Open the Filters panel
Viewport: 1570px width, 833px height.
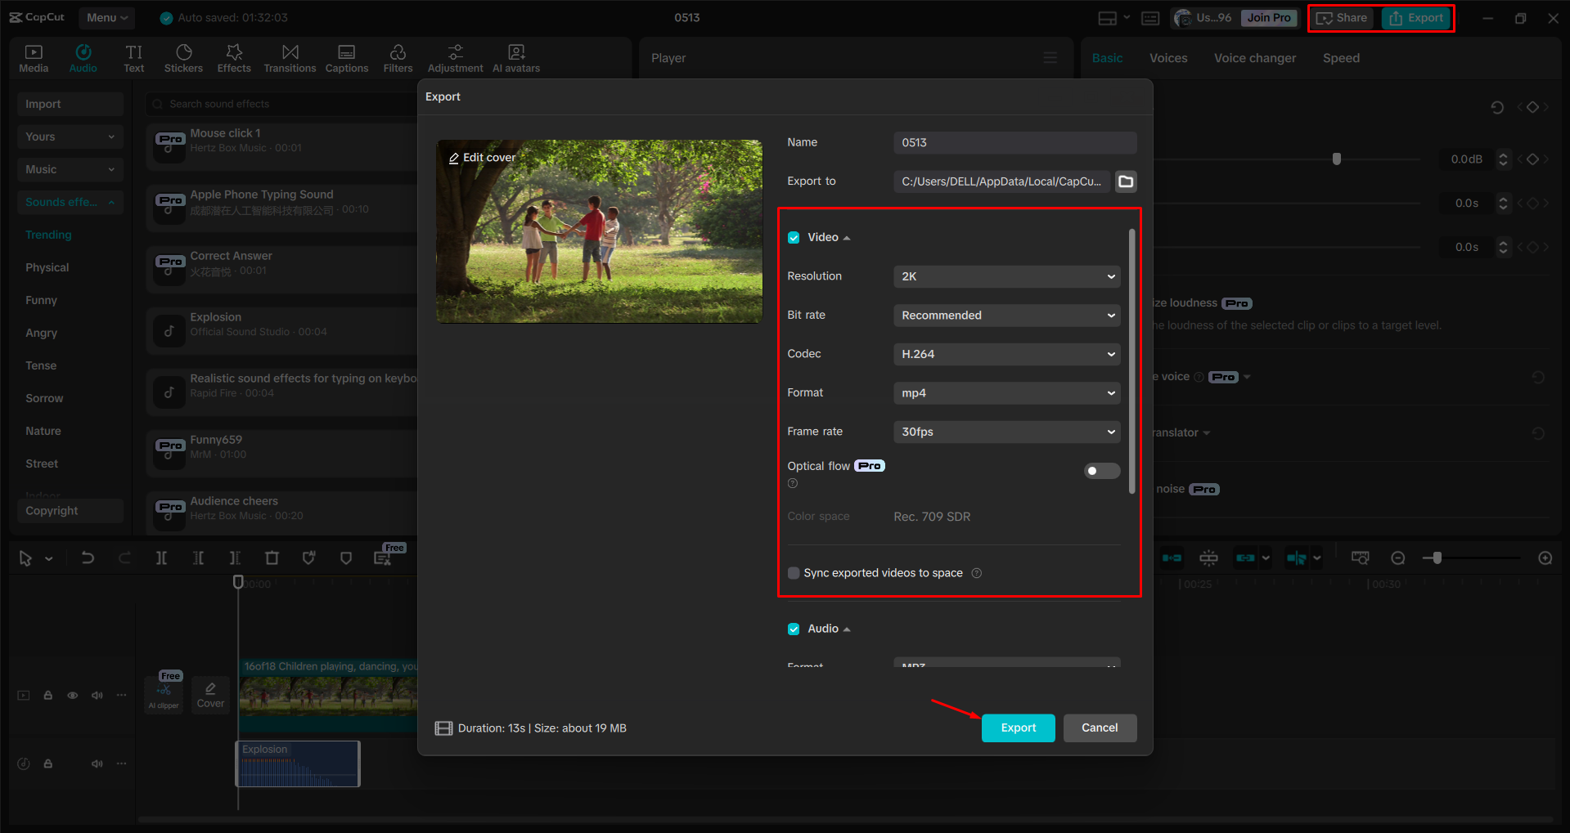point(398,57)
